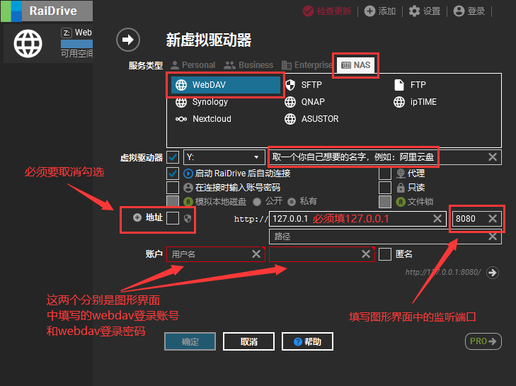516x386 pixels.
Task: Click the 检查更新 update check button
Action: 327,11
